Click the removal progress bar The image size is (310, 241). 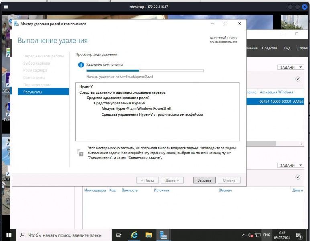click(145, 71)
